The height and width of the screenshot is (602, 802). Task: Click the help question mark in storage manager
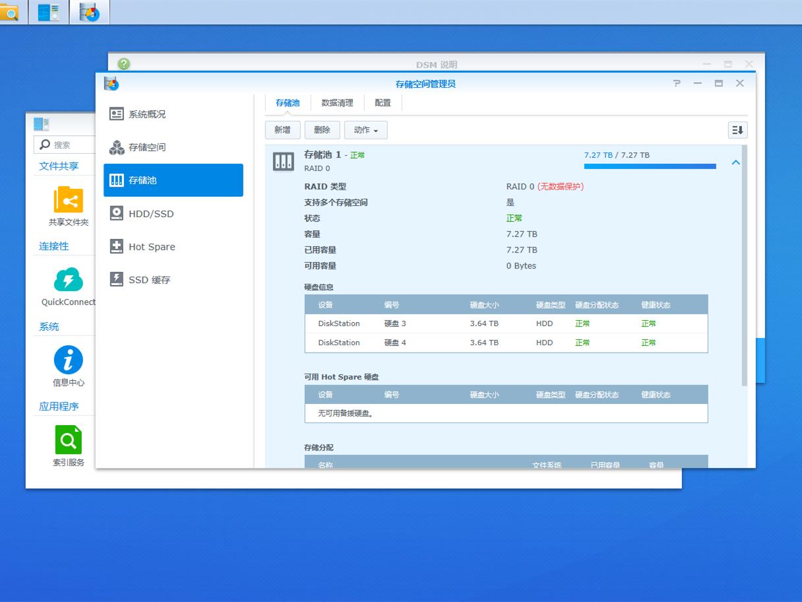click(676, 84)
